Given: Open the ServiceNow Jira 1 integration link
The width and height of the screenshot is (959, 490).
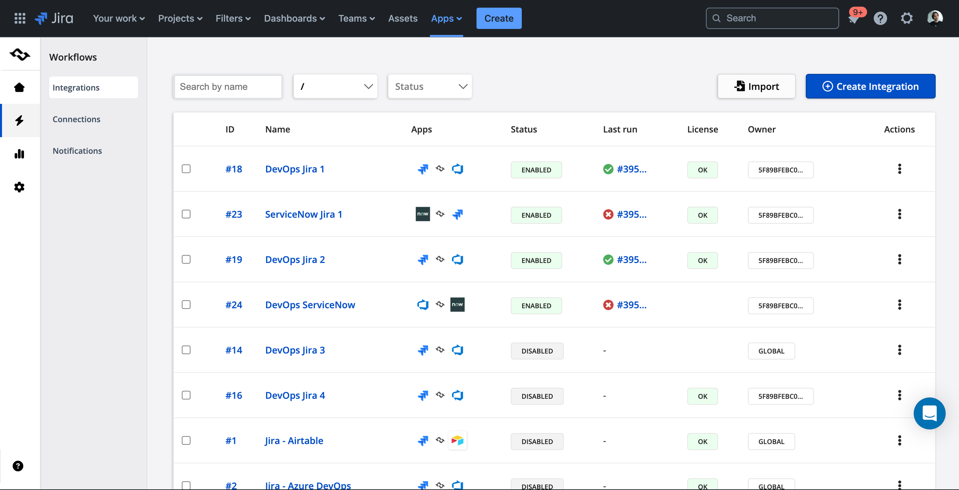Looking at the screenshot, I should tap(303, 214).
